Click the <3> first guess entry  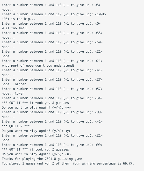point(98,5)
